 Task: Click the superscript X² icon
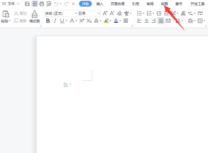click(x=82, y=21)
